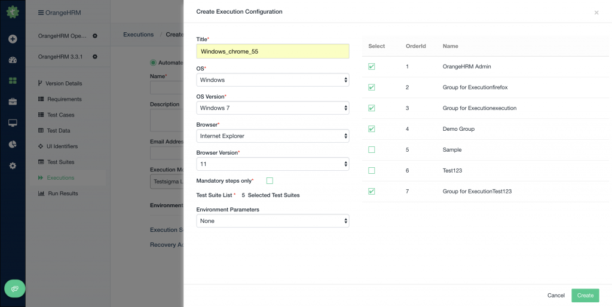Click the plus icon in left sidebar
The height and width of the screenshot is (307, 612).
click(13, 39)
